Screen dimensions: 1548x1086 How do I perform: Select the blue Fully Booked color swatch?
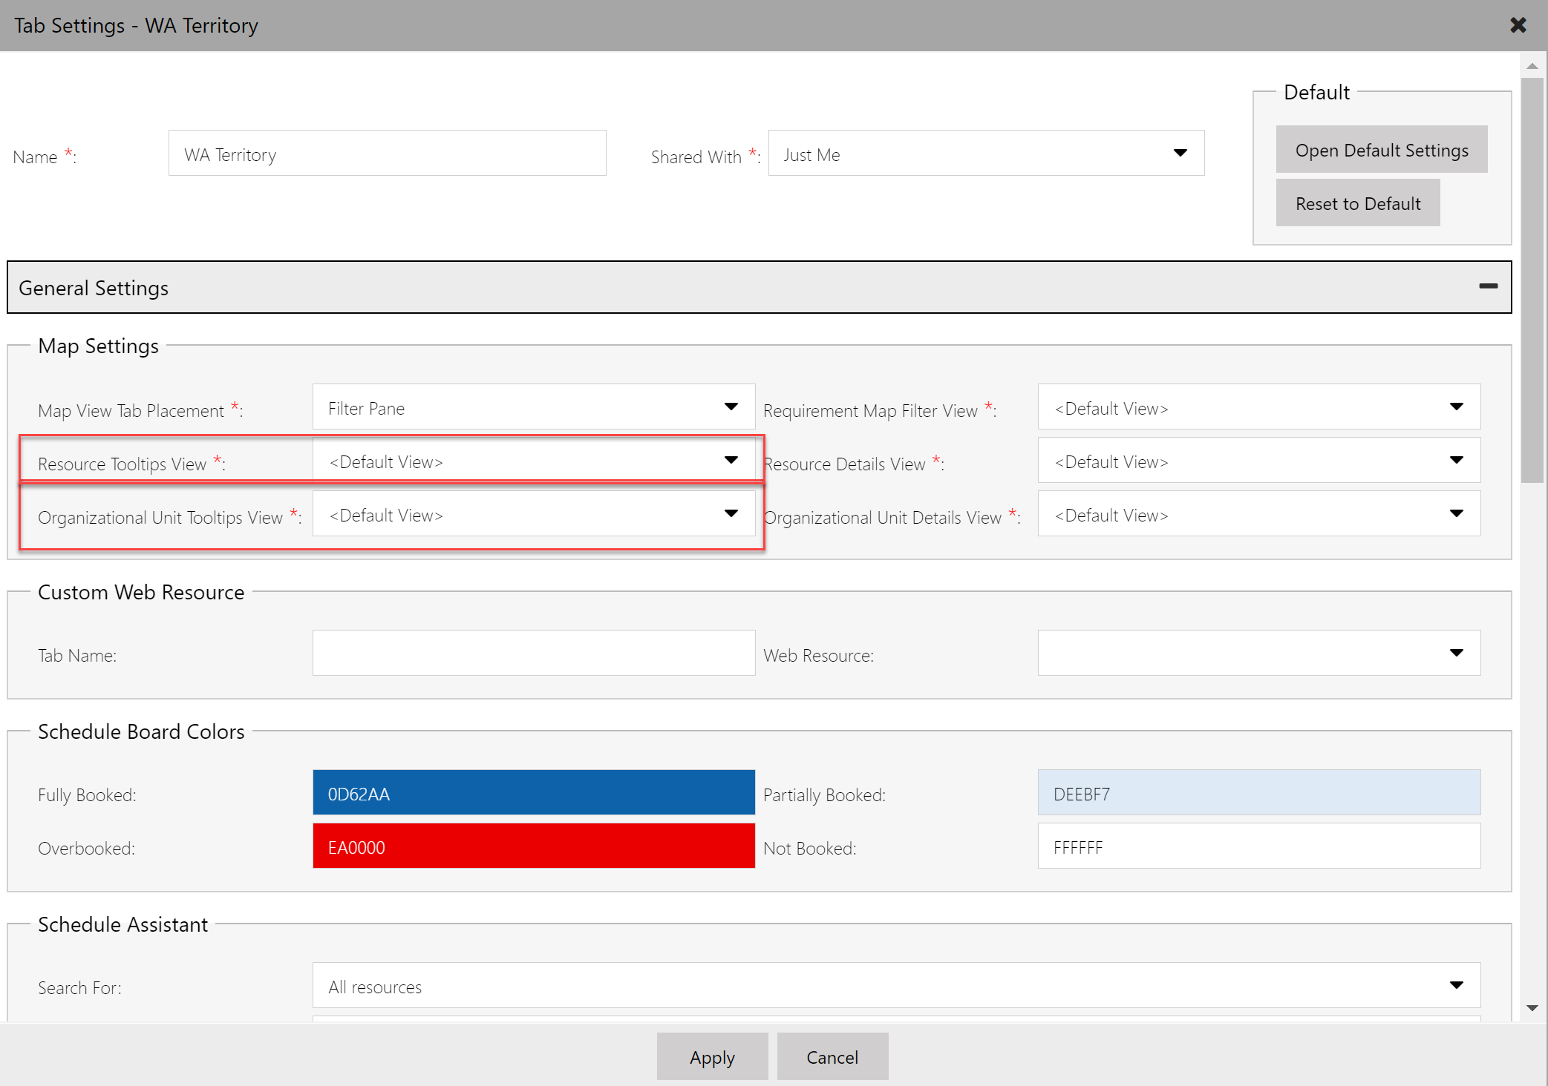point(533,792)
